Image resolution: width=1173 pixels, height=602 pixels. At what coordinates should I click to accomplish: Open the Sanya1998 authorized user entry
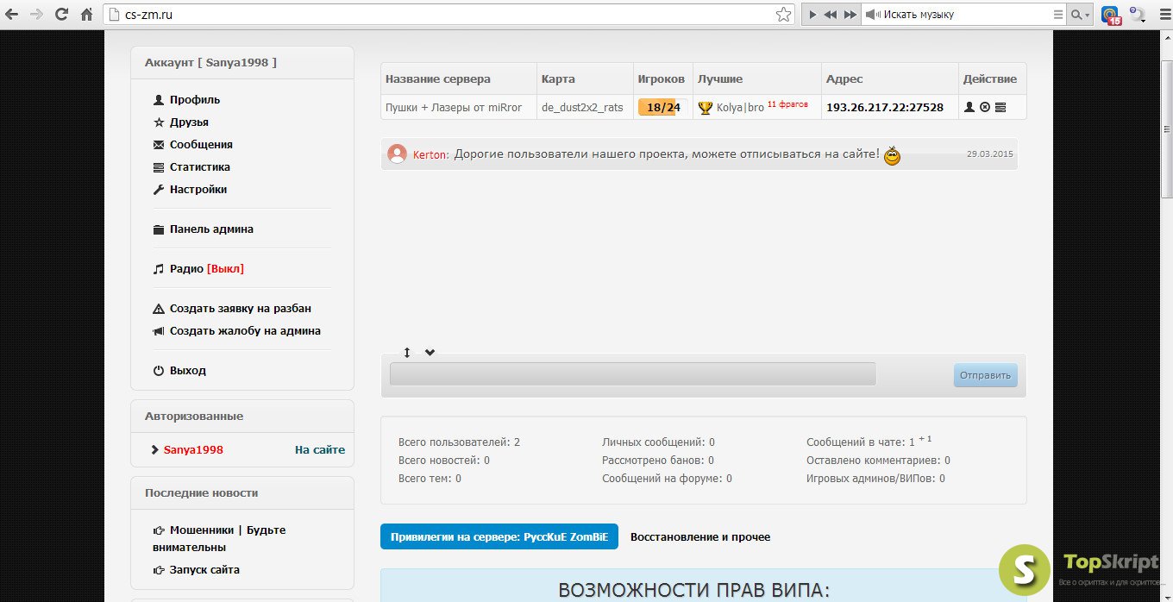point(193,450)
